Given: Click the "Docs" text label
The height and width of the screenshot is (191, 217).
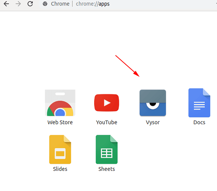Looking at the screenshot, I should click(199, 122).
